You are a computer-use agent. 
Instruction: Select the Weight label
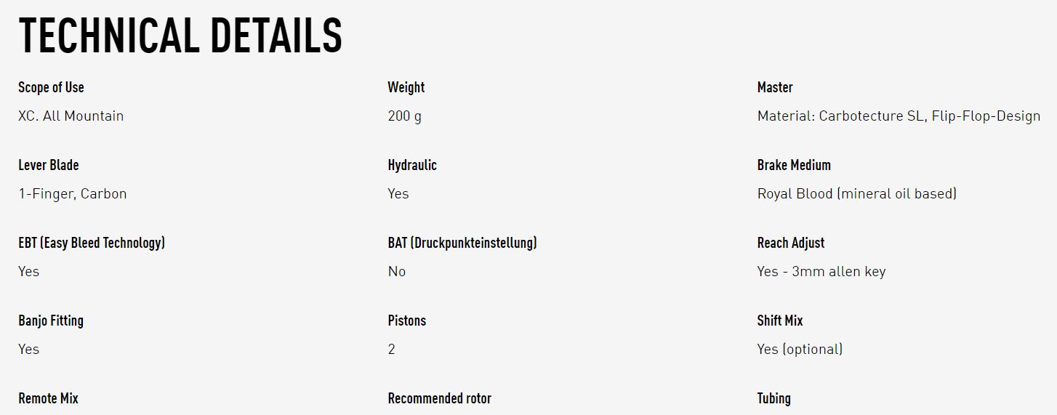(x=406, y=87)
